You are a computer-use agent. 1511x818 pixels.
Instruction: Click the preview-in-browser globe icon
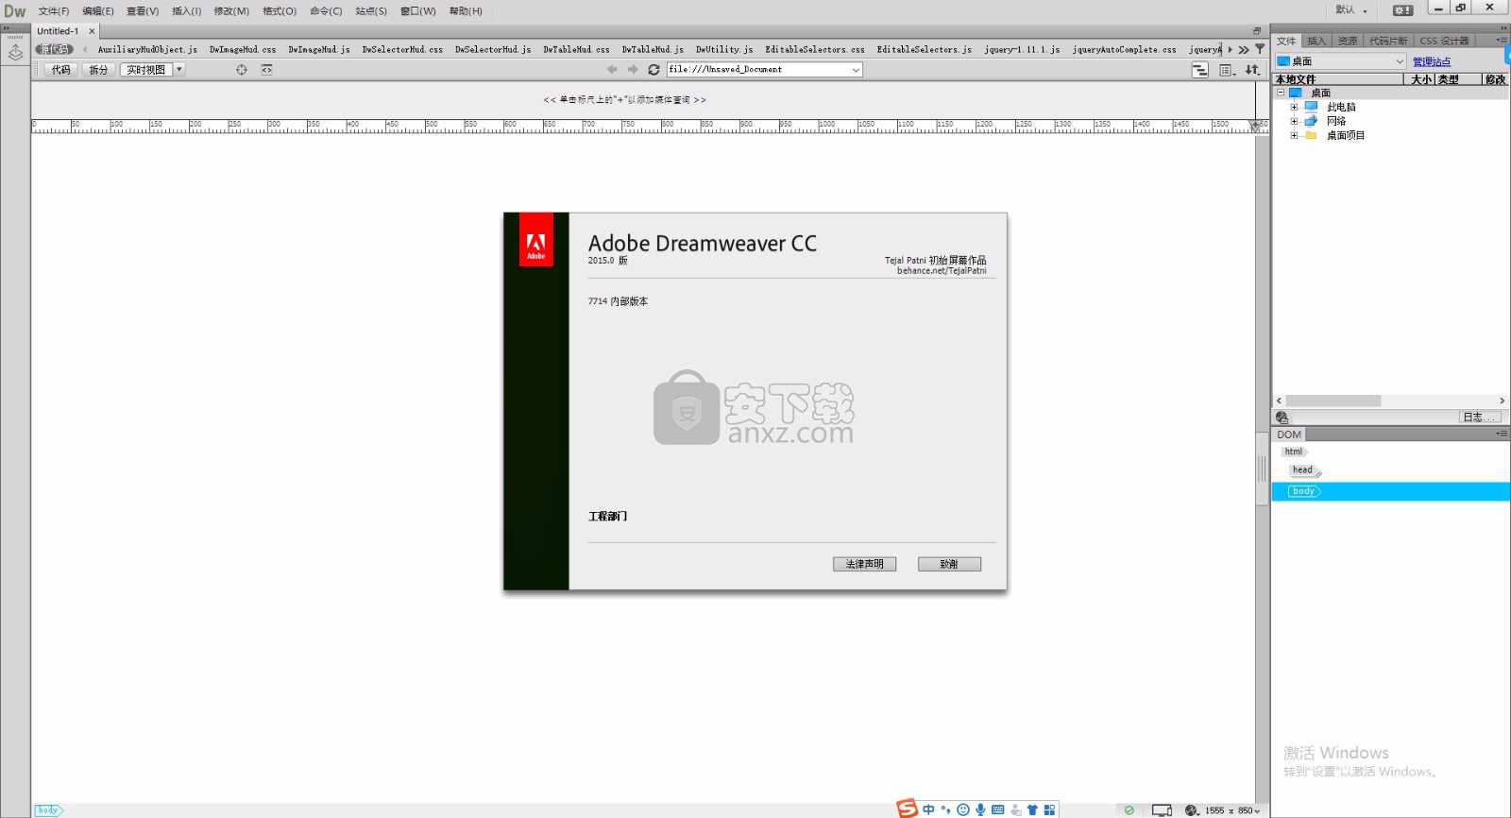pyautogui.click(x=1192, y=810)
